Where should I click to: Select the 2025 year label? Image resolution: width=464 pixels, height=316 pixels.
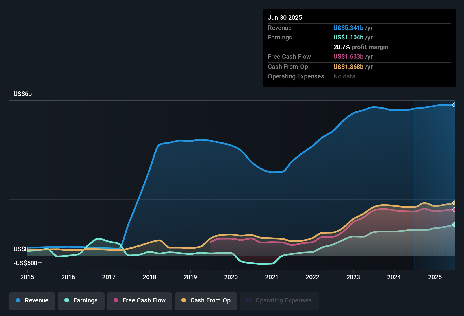(x=435, y=277)
